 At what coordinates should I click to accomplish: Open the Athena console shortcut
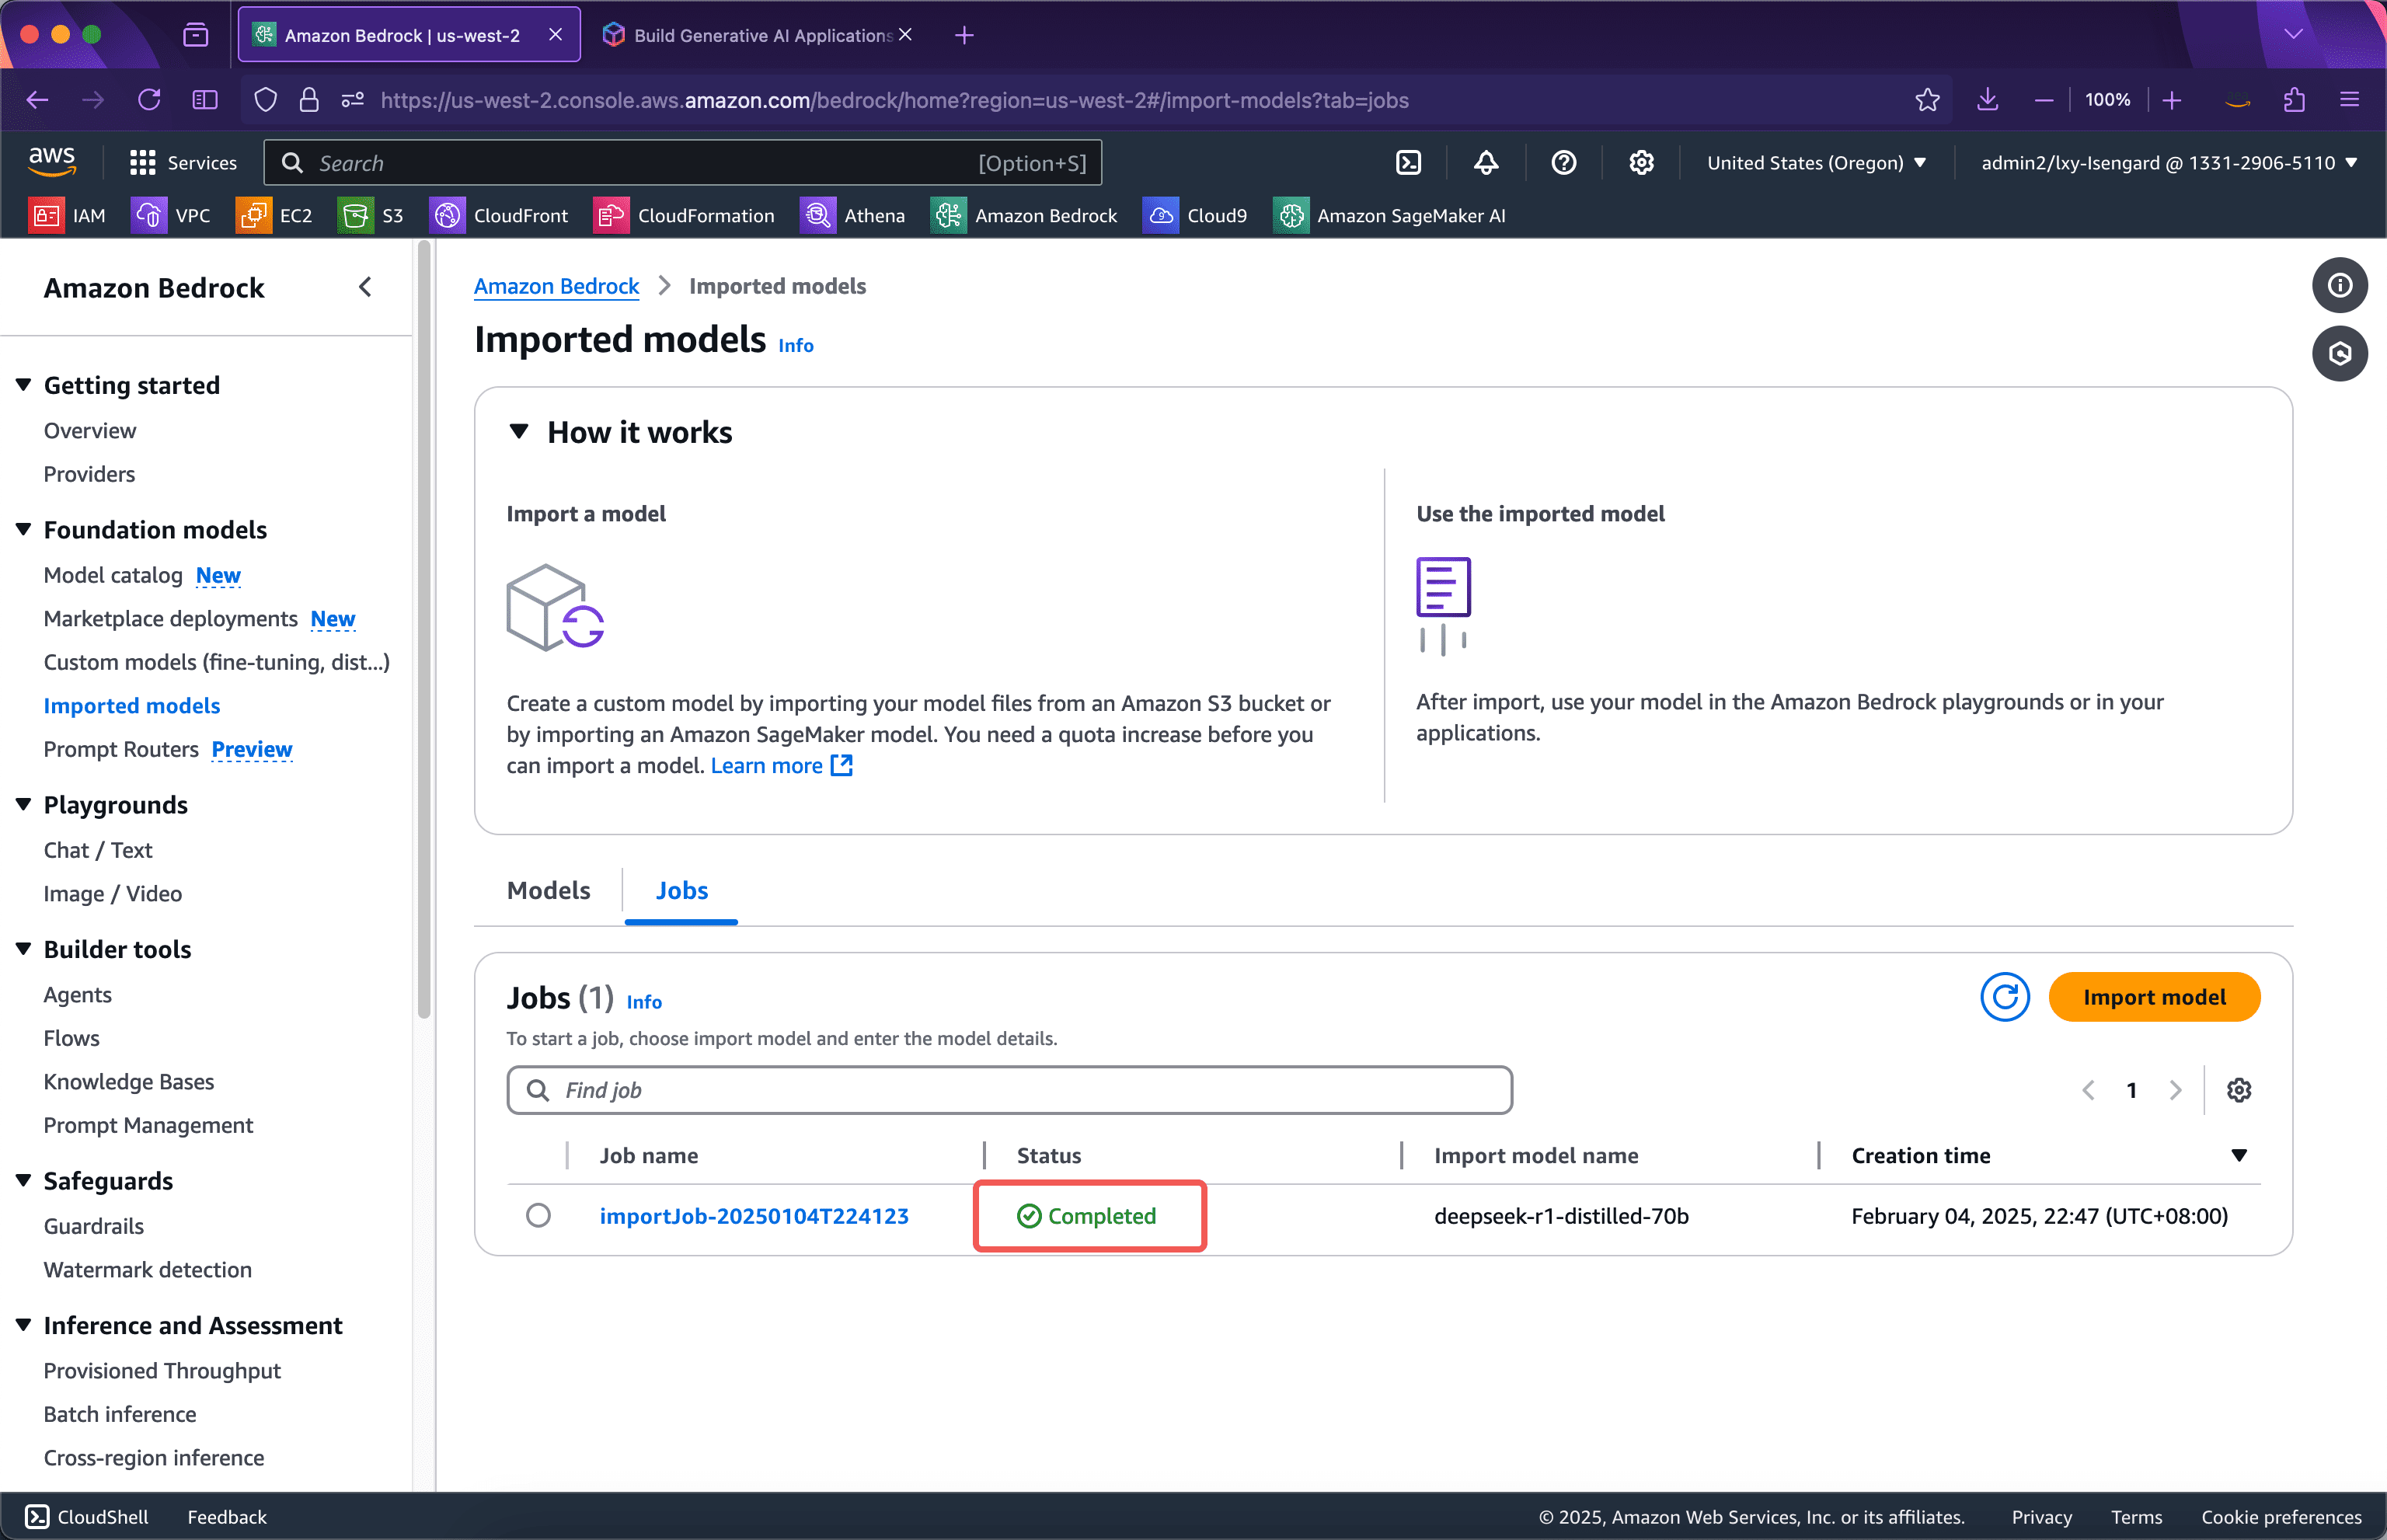853,215
